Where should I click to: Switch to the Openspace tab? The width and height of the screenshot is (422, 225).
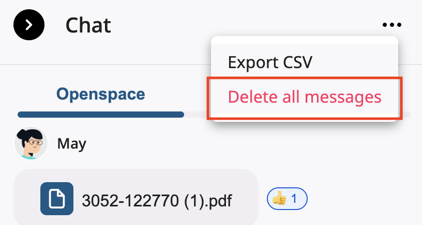click(x=100, y=94)
